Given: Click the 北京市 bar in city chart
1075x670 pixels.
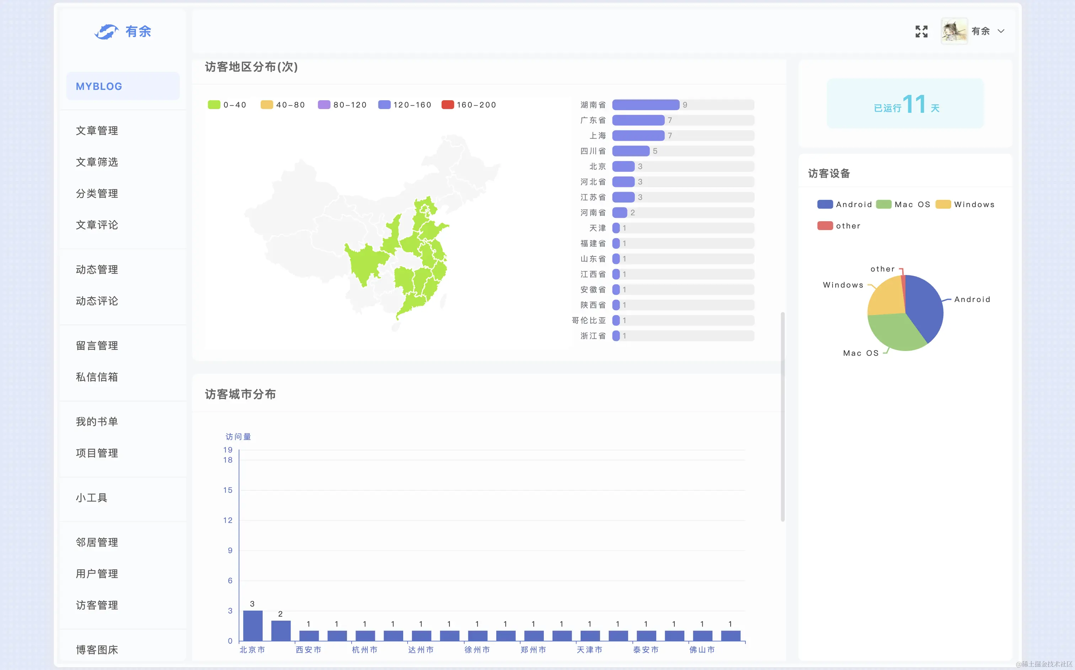Looking at the screenshot, I should pyautogui.click(x=253, y=626).
